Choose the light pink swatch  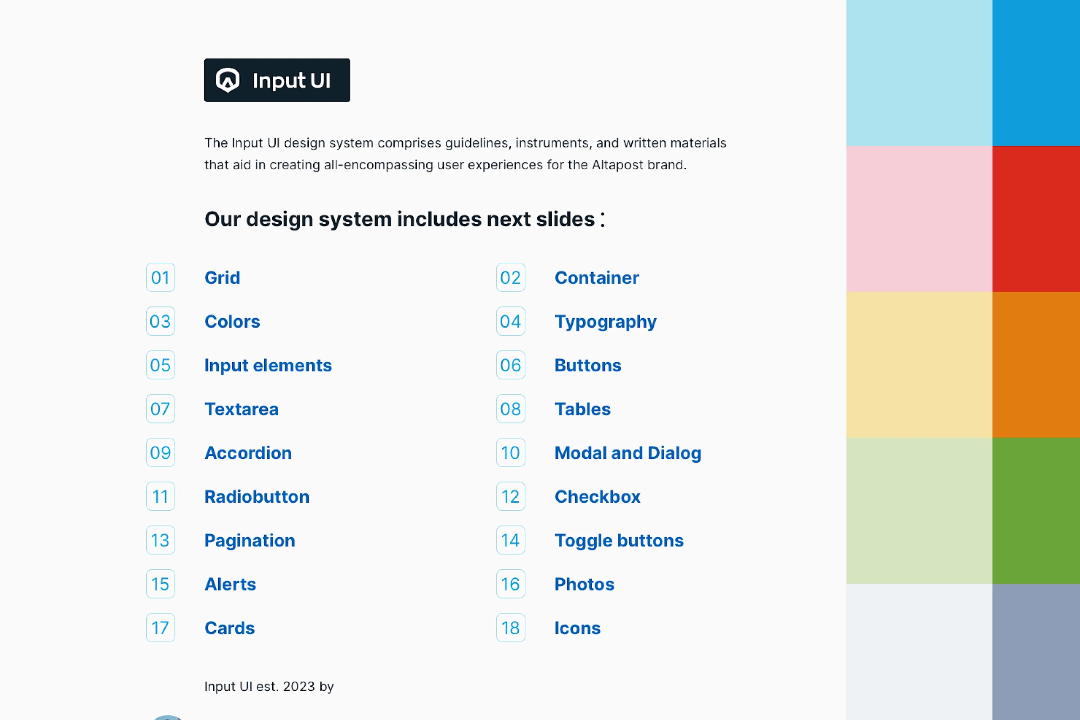[919, 219]
